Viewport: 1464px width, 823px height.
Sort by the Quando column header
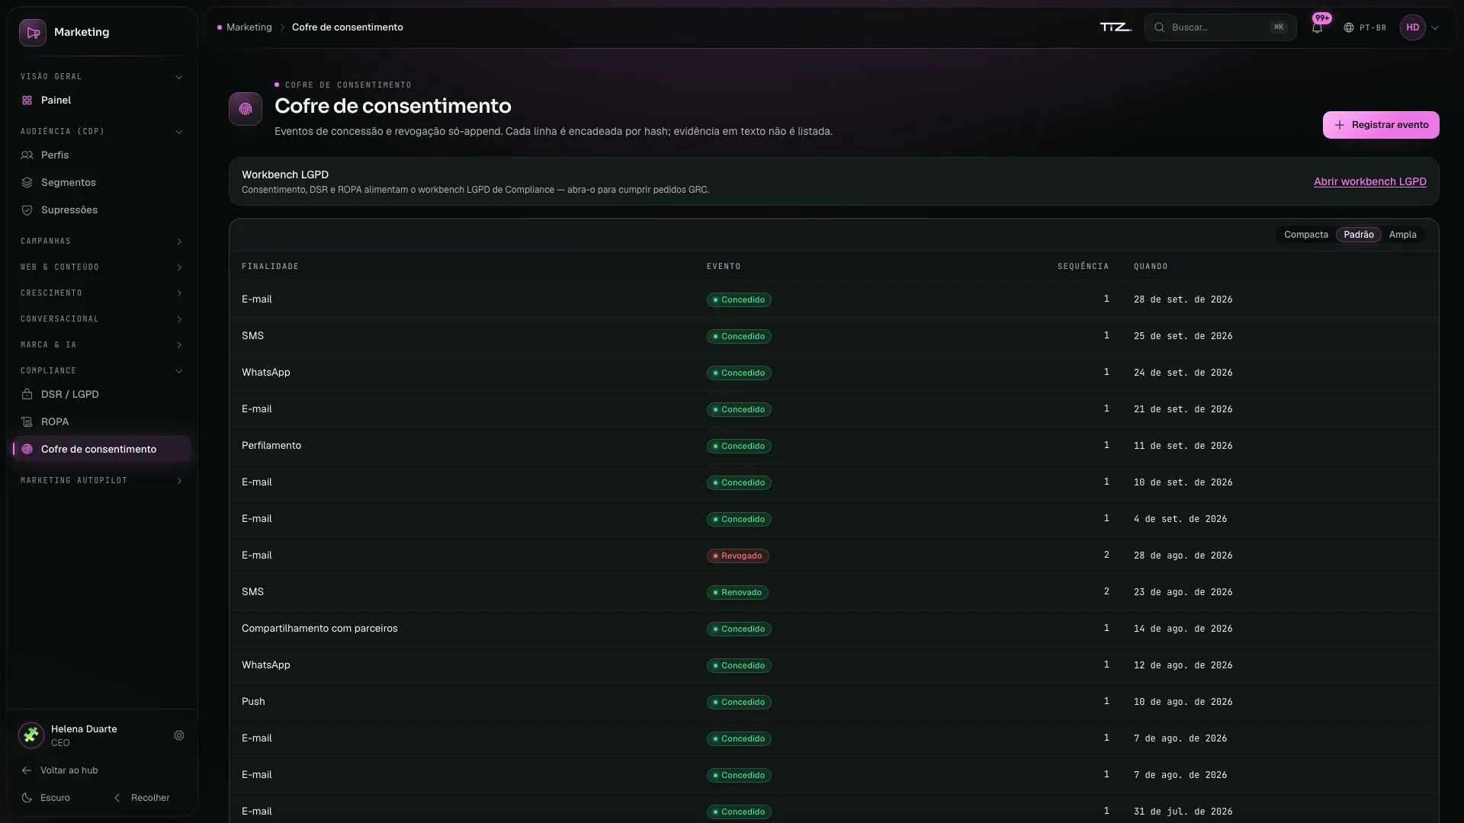tap(1151, 267)
